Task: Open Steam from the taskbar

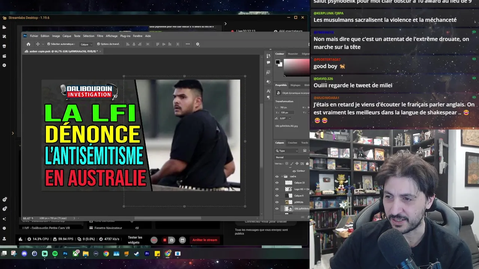Action: click(137, 254)
